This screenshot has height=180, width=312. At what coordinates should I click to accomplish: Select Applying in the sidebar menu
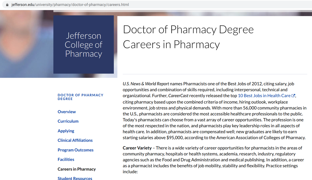66,131
